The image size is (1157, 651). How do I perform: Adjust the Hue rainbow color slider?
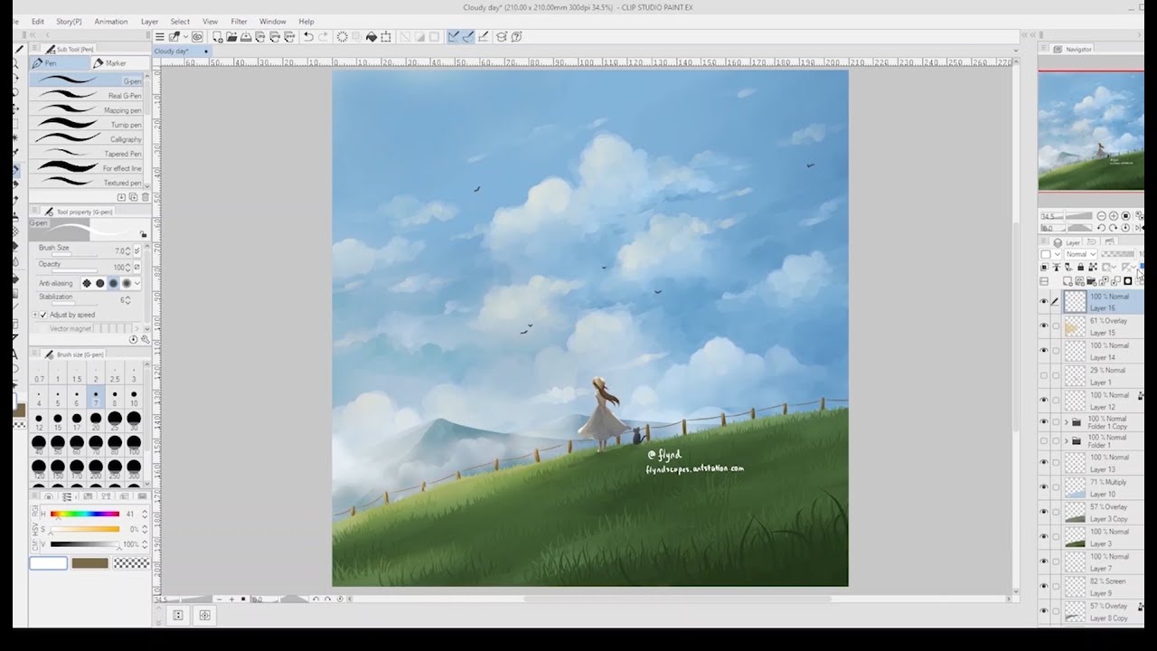coord(85,514)
